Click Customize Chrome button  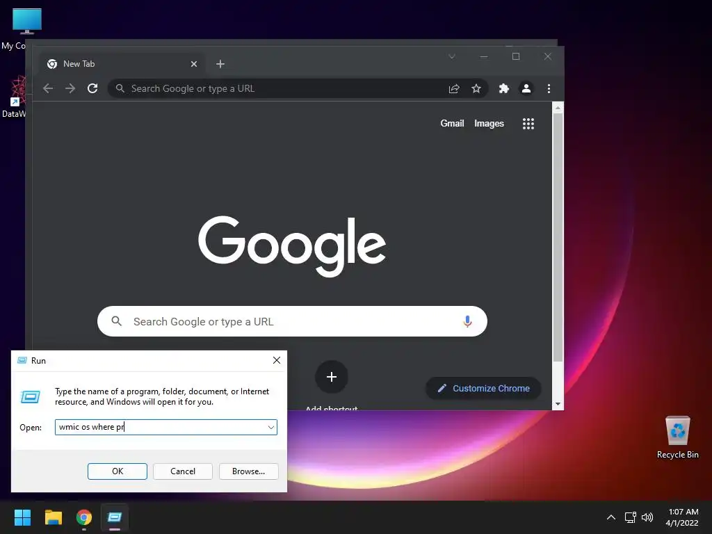[x=484, y=388]
